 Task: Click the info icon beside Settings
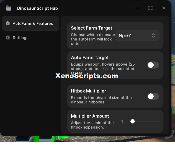point(8,38)
